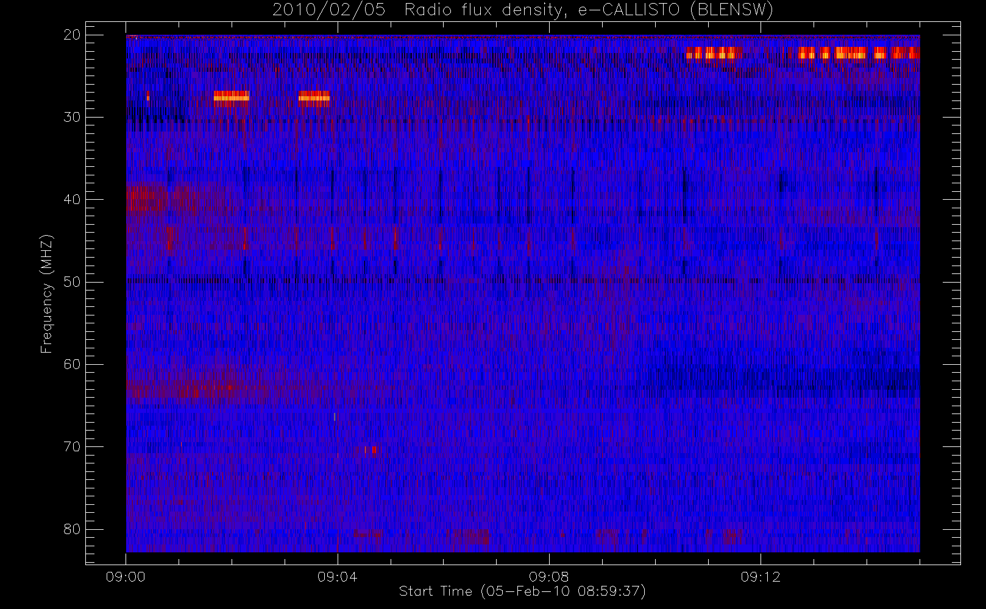Click the frequency tick label 70
This screenshot has height=609, width=986.
73,447
